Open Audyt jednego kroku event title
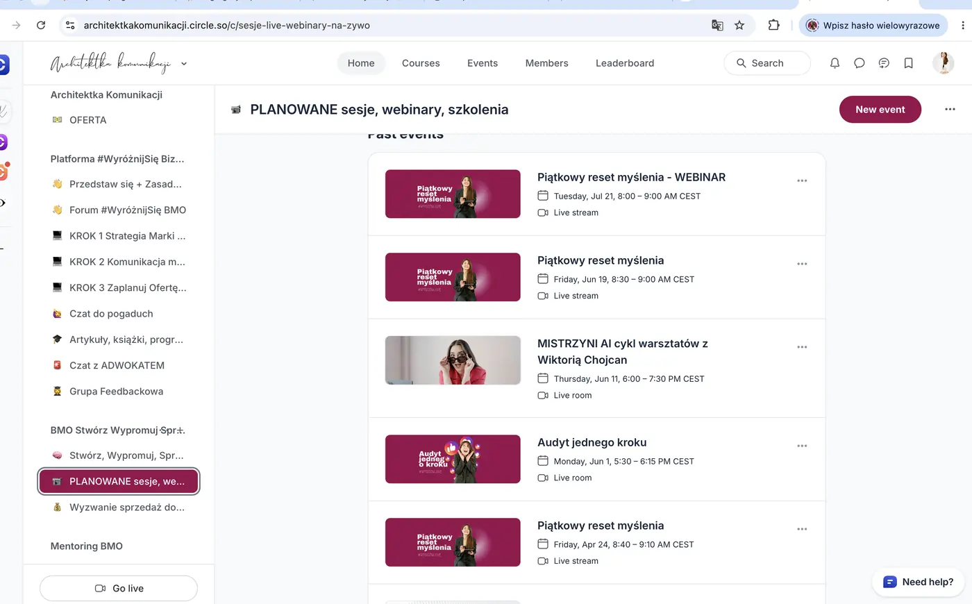This screenshot has width=972, height=604. 592,442
